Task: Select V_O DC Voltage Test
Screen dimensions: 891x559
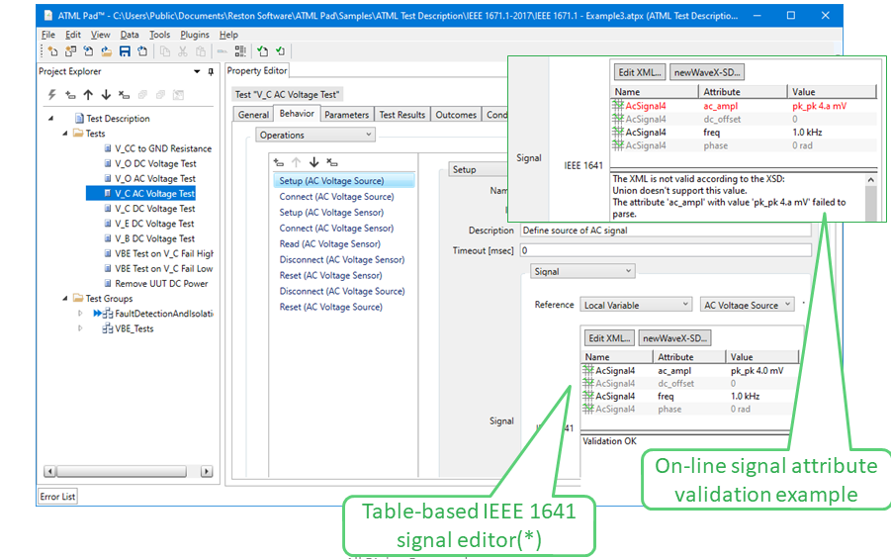Action: tap(155, 163)
